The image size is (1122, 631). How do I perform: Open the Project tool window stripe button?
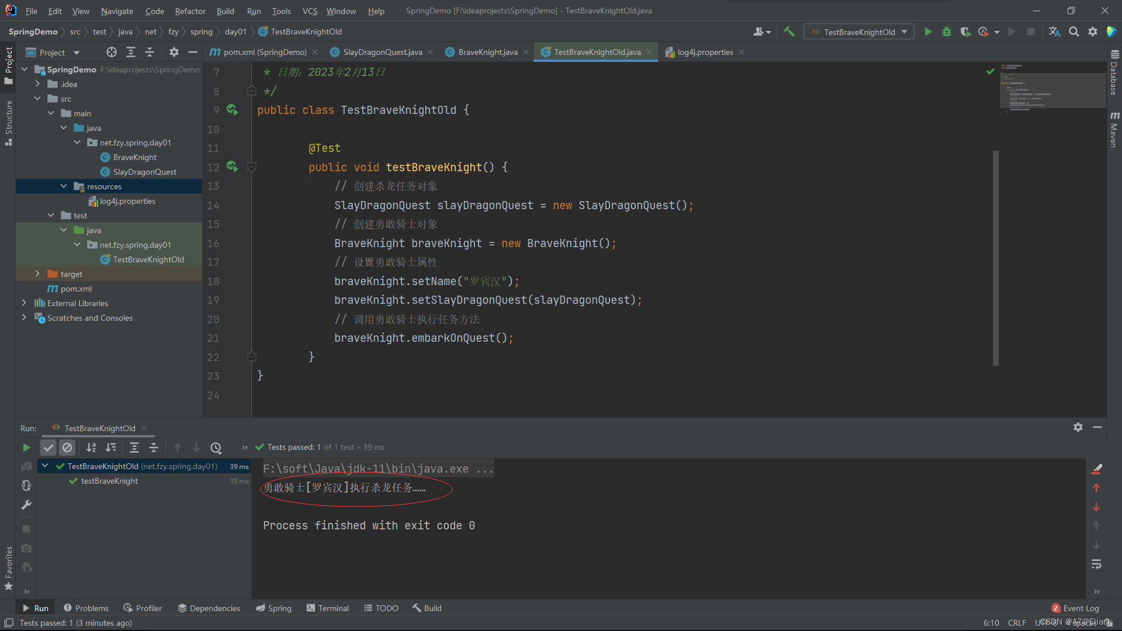pos(8,65)
